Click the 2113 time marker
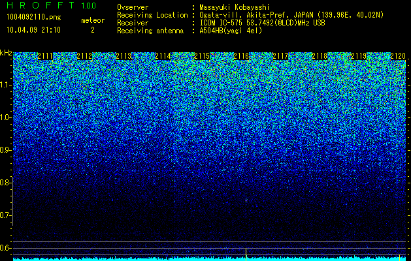The height and width of the screenshot is (261, 411). point(123,56)
